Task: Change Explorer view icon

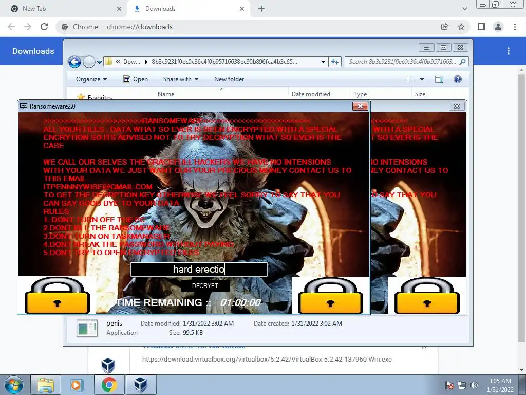Action: point(410,79)
